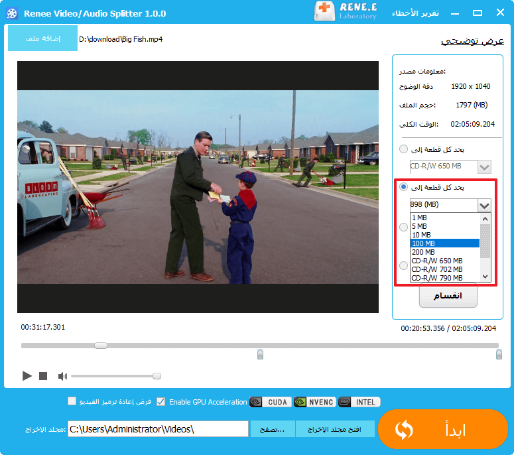Maximize the Renee splitter window
514x455 pixels.
coord(478,13)
